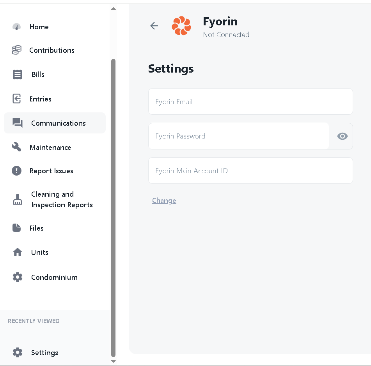Click the back arrow above Fyorin settings

(154, 26)
